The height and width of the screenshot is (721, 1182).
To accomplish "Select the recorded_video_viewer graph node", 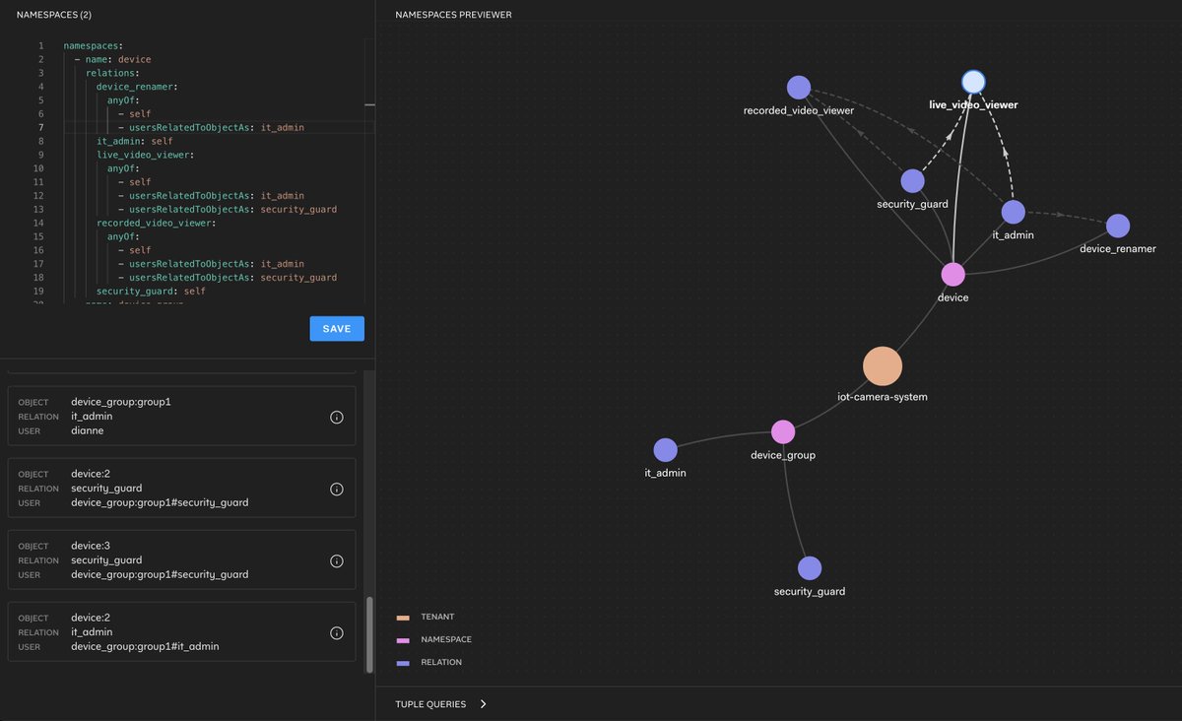I will (799, 88).
